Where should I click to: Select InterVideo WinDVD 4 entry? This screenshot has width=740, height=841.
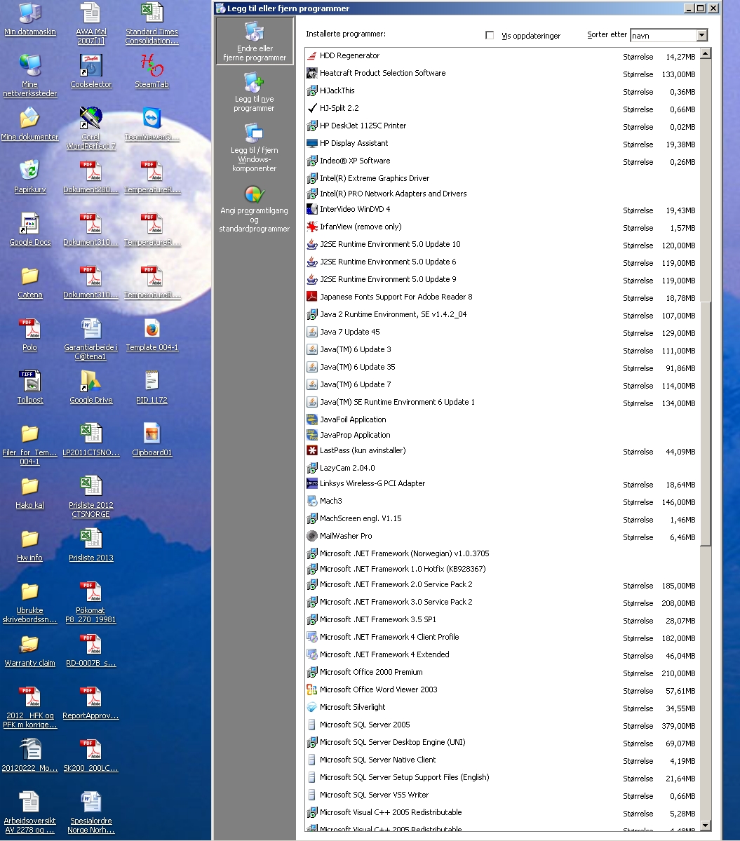(x=502, y=210)
